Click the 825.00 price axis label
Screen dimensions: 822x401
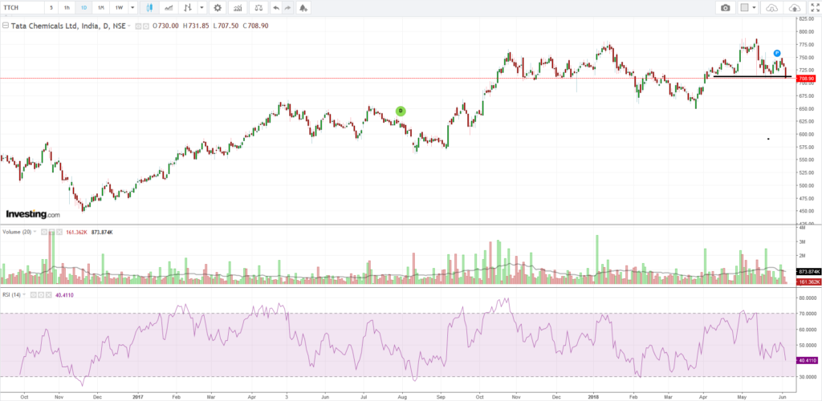(x=806, y=18)
